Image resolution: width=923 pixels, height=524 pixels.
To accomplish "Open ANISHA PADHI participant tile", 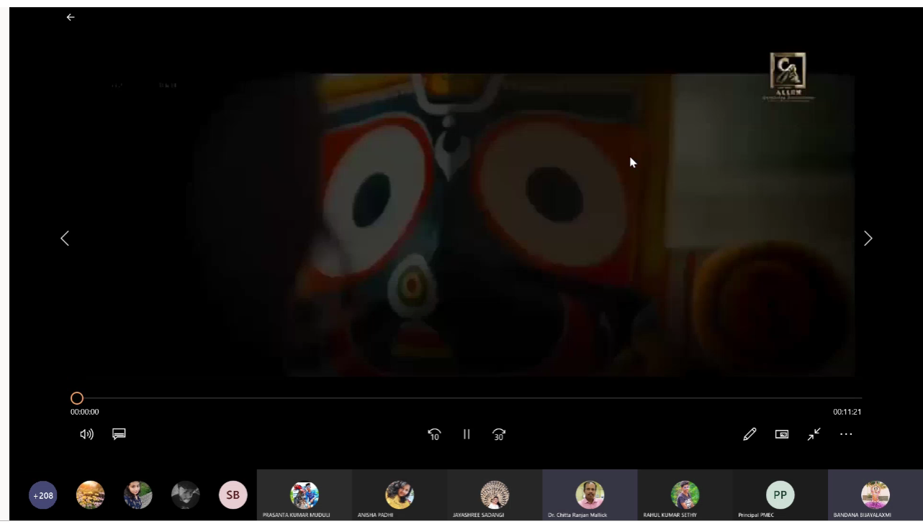I will [400, 495].
